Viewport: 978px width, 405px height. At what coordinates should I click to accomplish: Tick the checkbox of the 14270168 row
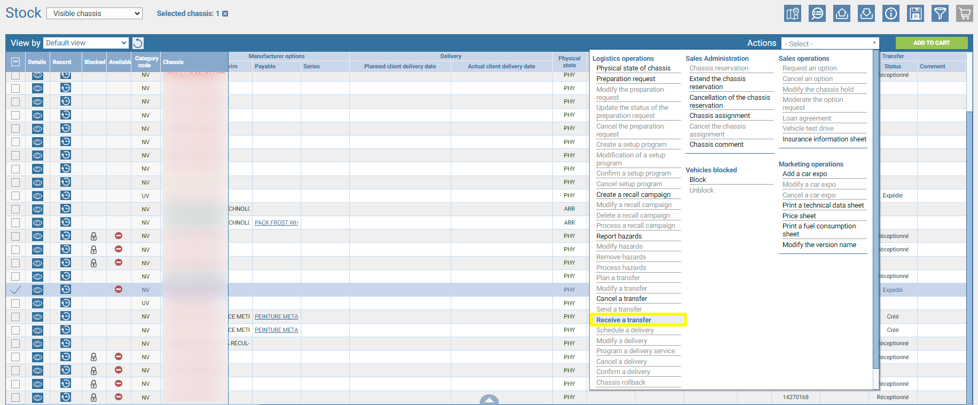(x=15, y=398)
